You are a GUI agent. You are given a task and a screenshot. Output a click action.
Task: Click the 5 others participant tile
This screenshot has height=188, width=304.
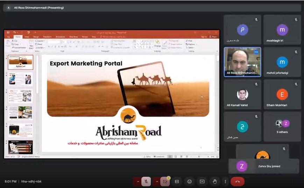tap(282, 126)
